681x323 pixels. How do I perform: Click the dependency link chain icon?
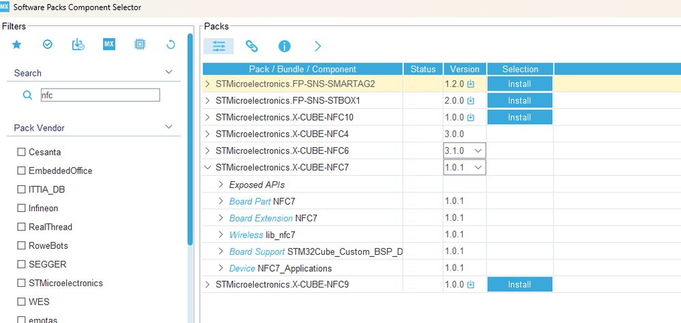click(252, 46)
